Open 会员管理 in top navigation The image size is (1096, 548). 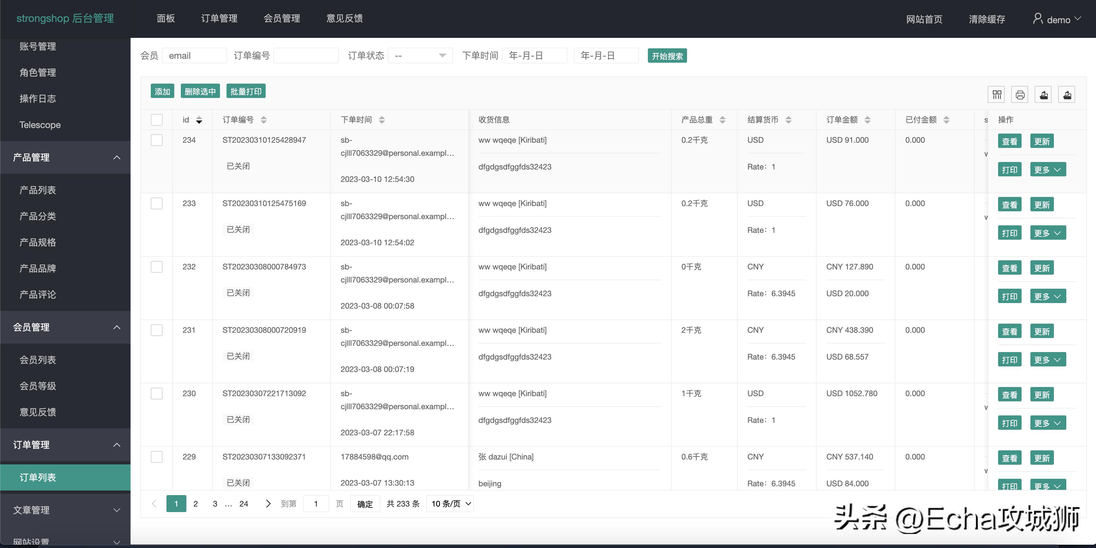[282, 18]
